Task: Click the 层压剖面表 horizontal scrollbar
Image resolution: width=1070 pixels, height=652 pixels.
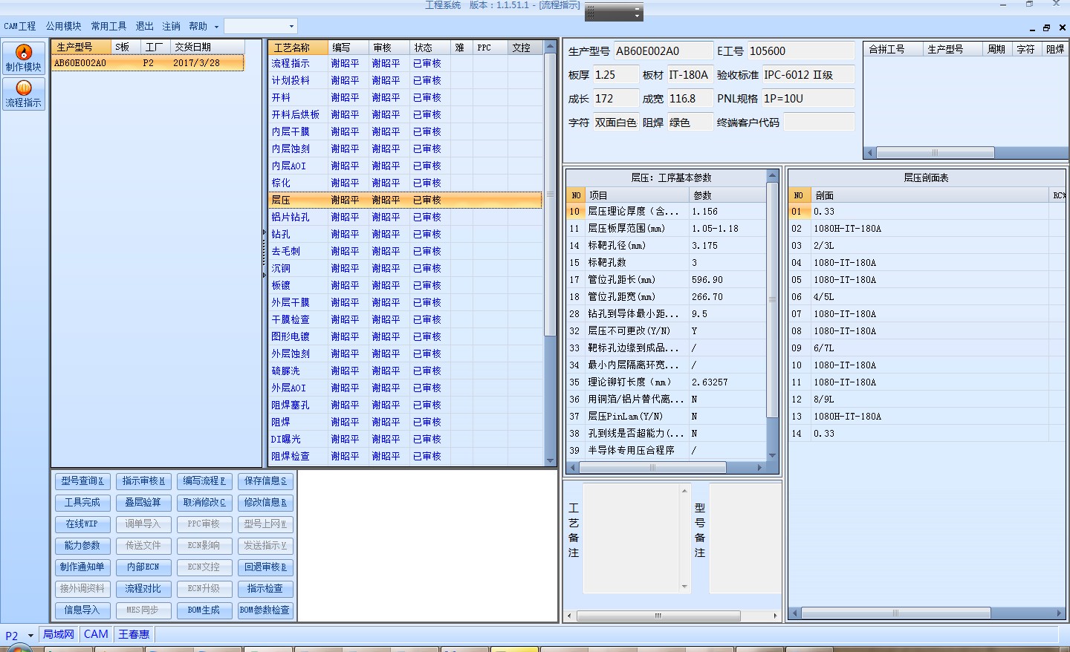Action: [x=927, y=613]
